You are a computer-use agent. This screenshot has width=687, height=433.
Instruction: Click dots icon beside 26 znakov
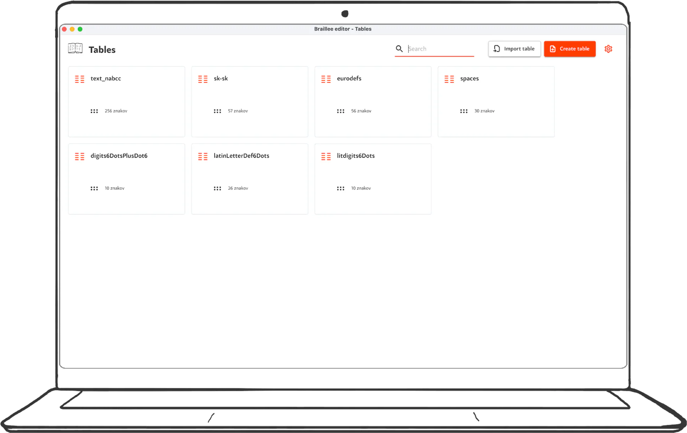217,188
